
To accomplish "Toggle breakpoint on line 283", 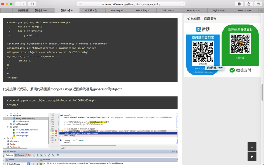I will pyautogui.click(x=56, y=133).
